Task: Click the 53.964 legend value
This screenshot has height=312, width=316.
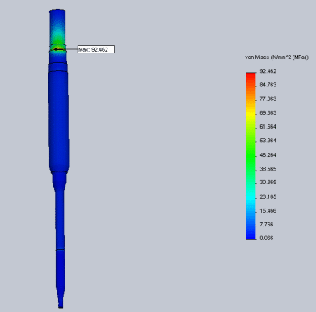Action: pos(268,141)
